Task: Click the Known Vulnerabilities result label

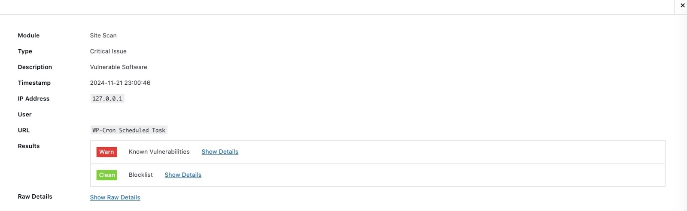Action: coord(159,152)
